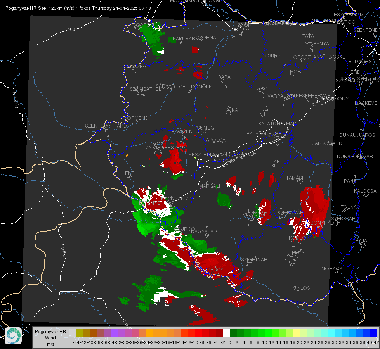Screen dimensions: 380x349
Task: Click the PÁPA city label
Action: [224, 77]
